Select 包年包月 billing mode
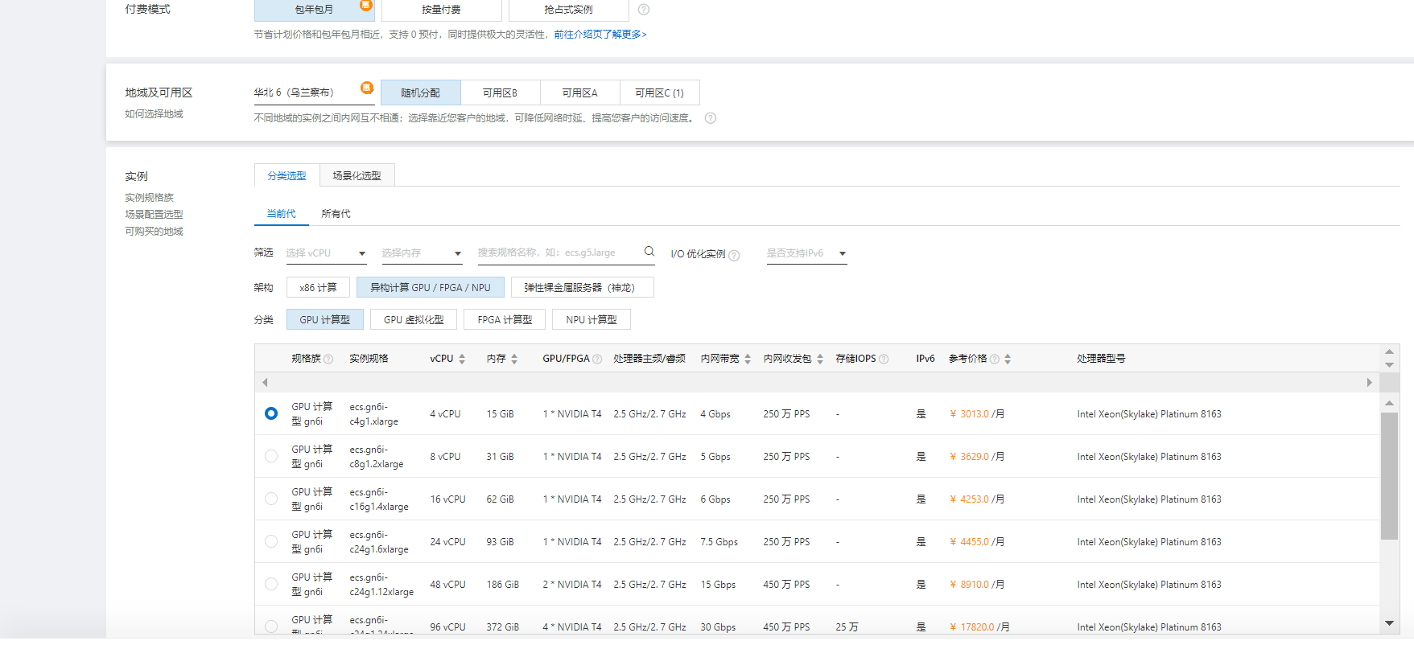This screenshot has height=645, width=1414. tap(314, 10)
